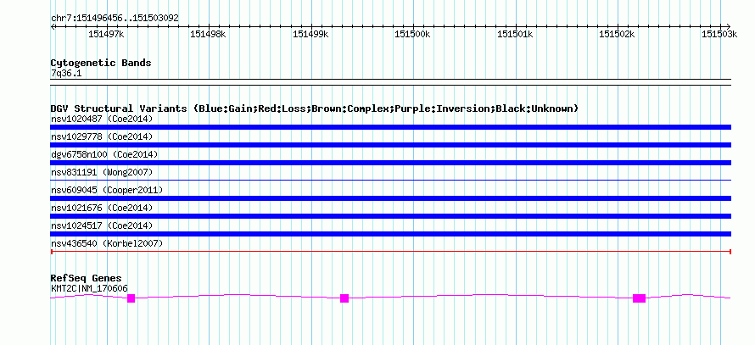755x345 pixels.
Task: Click the 151502k ruler tick label
Action: tap(618, 34)
